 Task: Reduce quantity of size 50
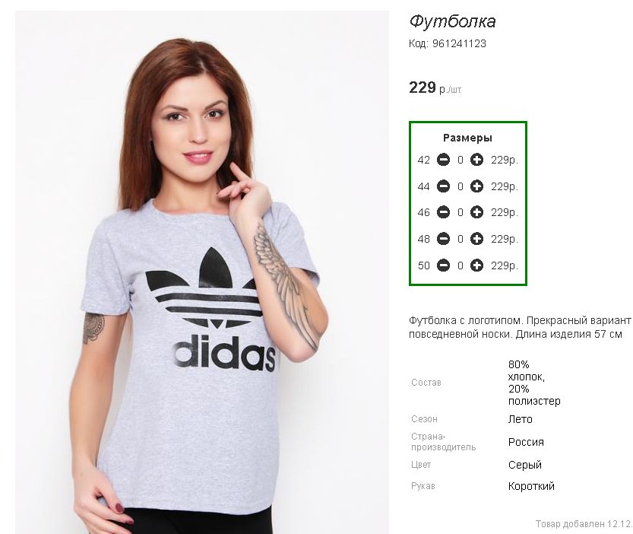(443, 265)
